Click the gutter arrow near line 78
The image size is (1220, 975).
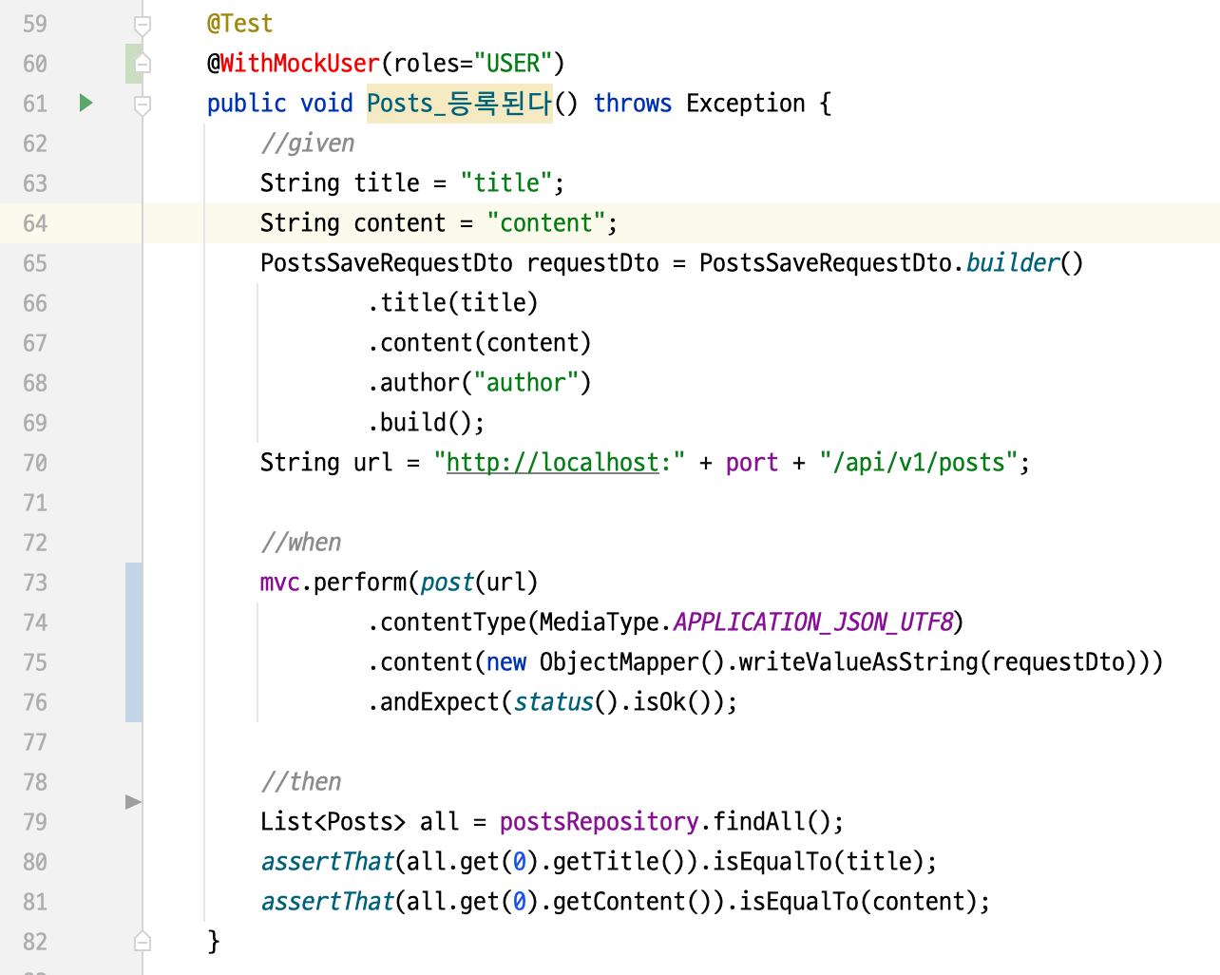pos(133,802)
